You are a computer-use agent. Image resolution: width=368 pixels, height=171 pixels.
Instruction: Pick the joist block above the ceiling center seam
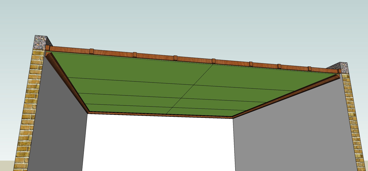(214, 61)
